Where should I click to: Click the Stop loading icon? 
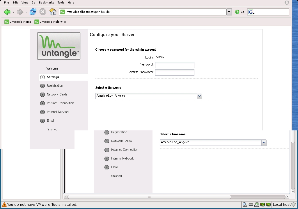(43, 12)
